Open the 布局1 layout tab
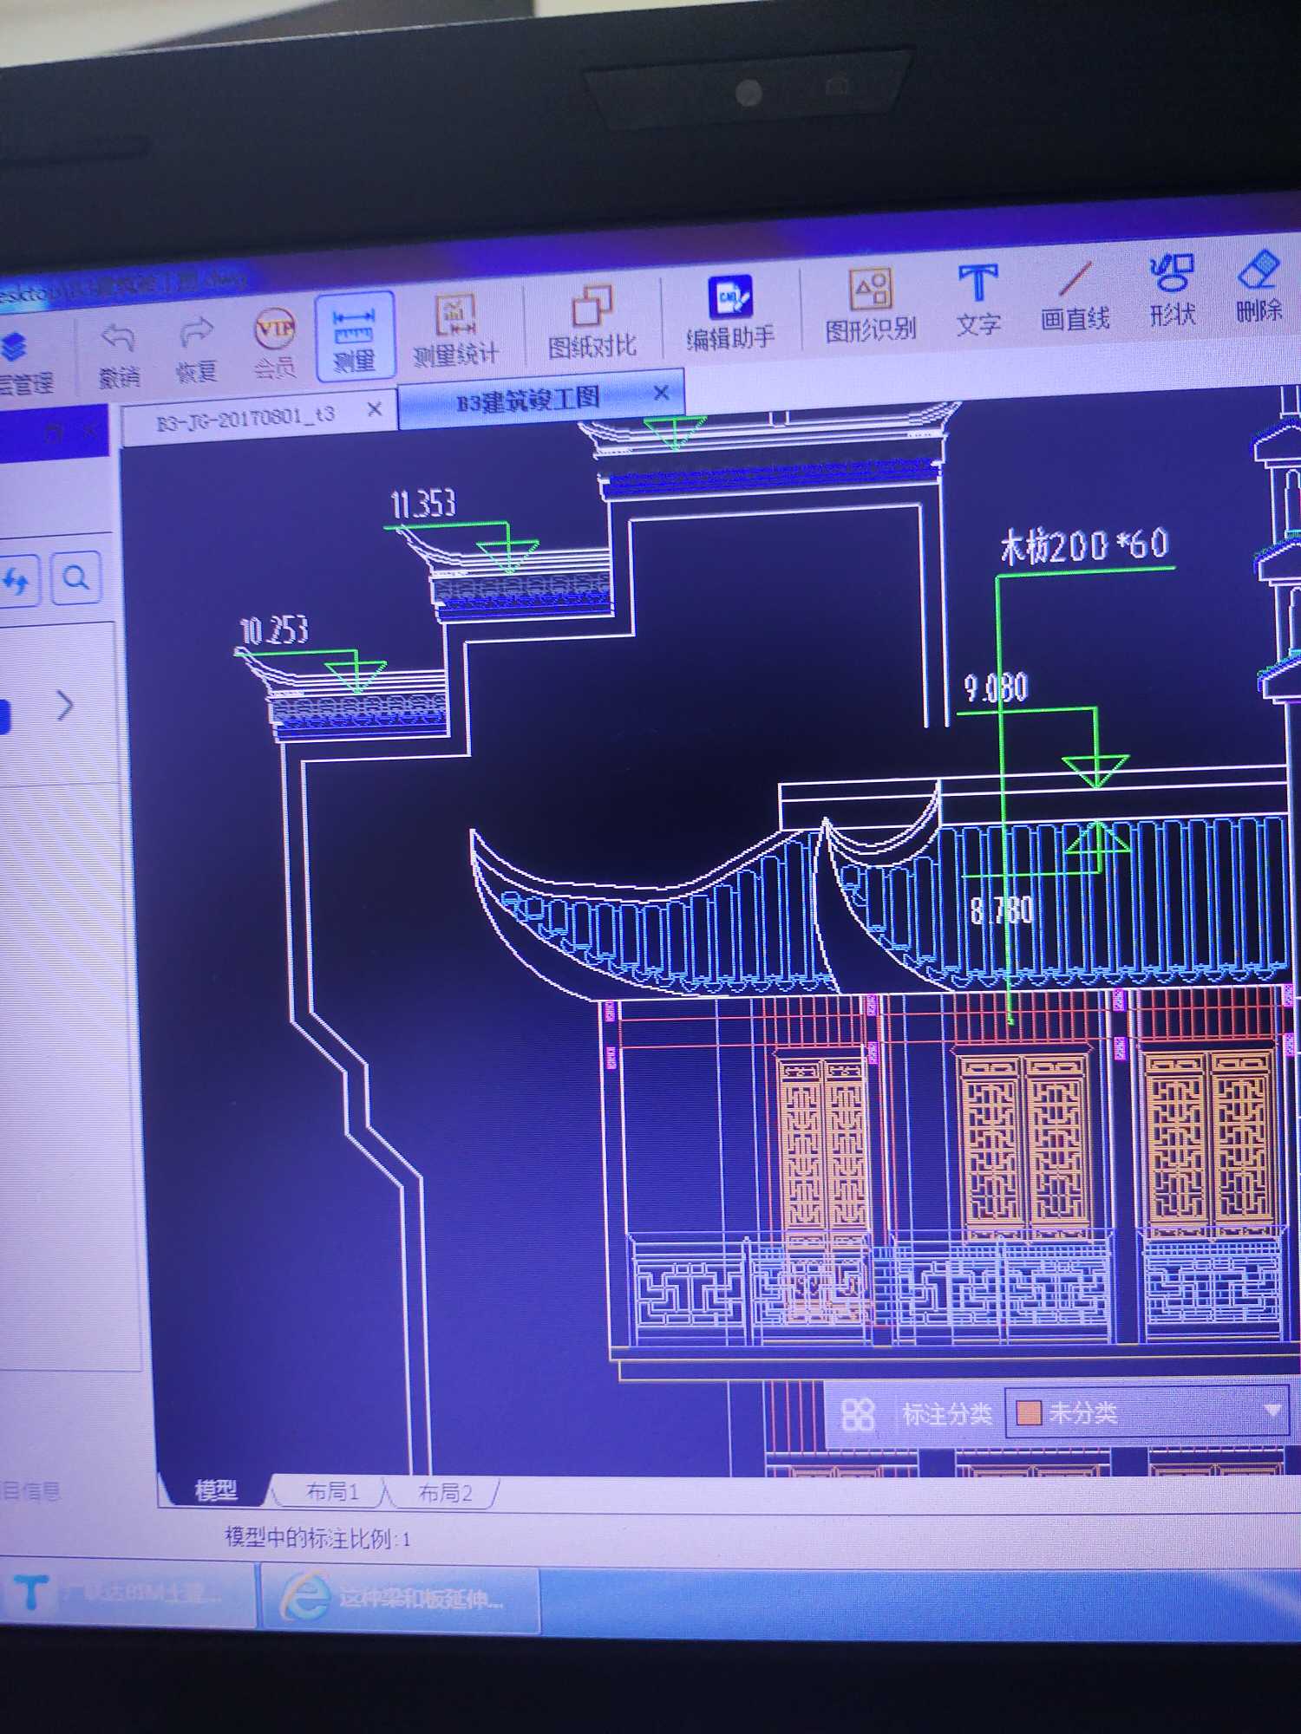The width and height of the screenshot is (1301, 1734). pyautogui.click(x=332, y=1491)
